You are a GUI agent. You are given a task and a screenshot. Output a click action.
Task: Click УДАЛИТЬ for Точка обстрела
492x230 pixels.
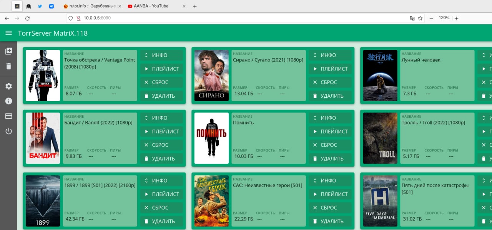pyautogui.click(x=161, y=96)
